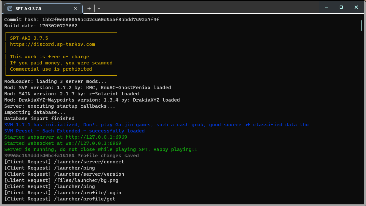Open the new tab profile dropdown

99,9
